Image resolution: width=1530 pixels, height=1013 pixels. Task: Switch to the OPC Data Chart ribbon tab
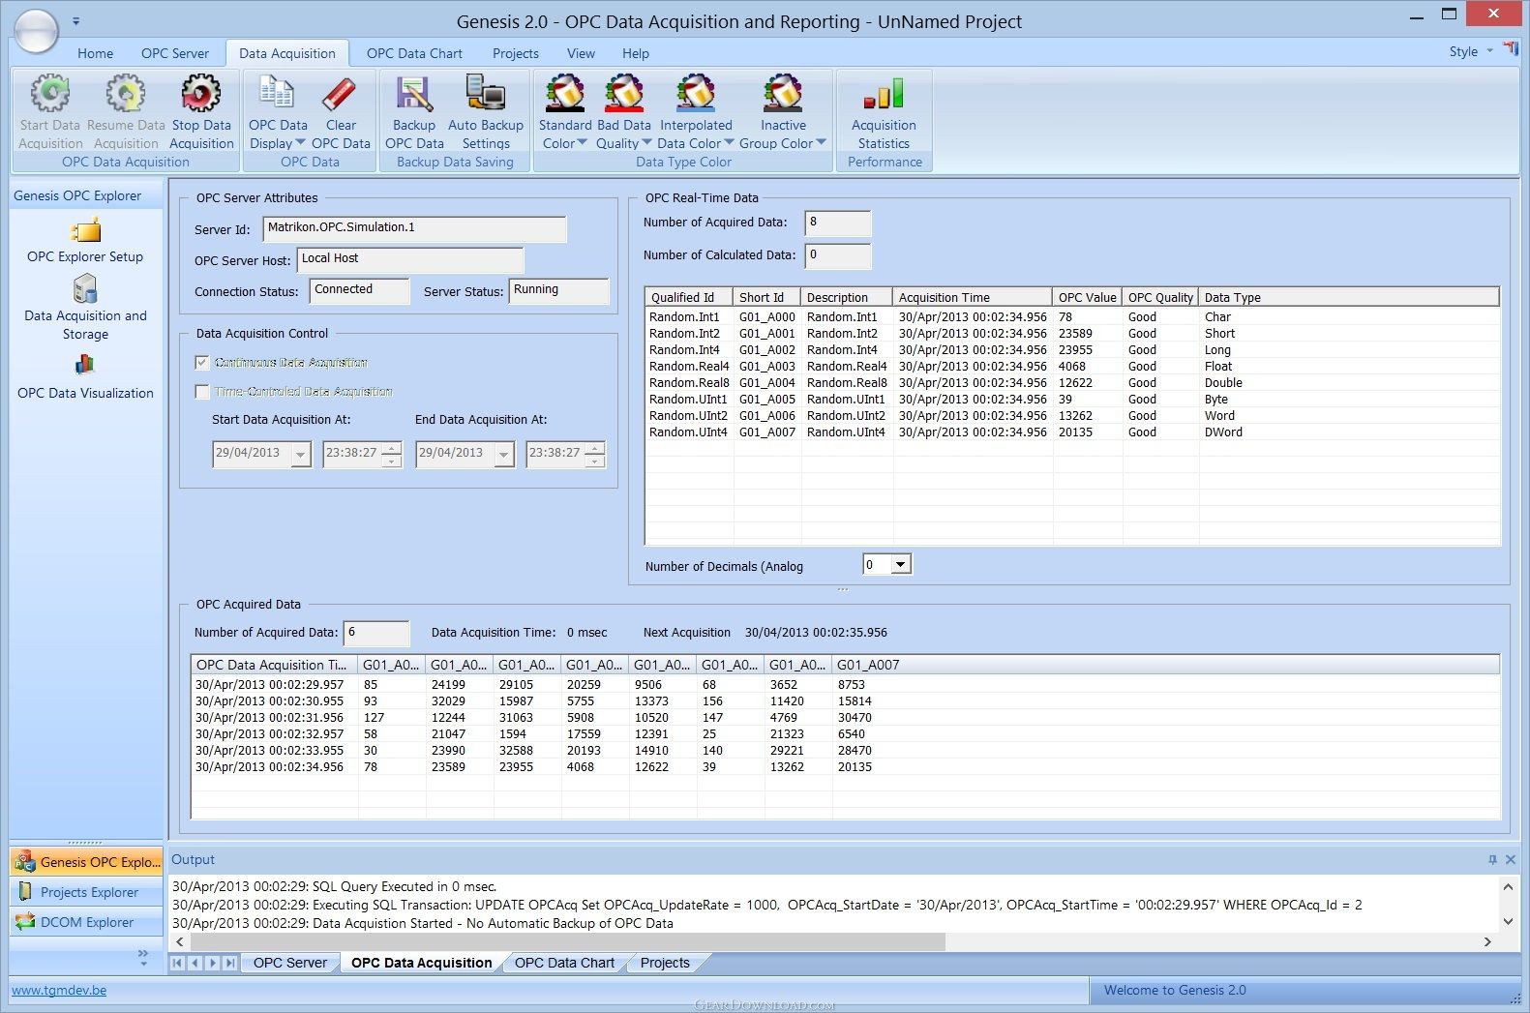click(x=414, y=53)
